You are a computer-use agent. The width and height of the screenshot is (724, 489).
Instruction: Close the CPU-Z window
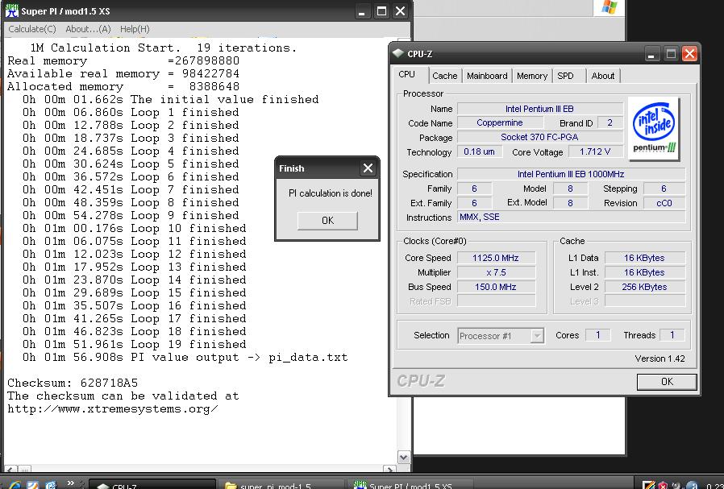click(689, 54)
